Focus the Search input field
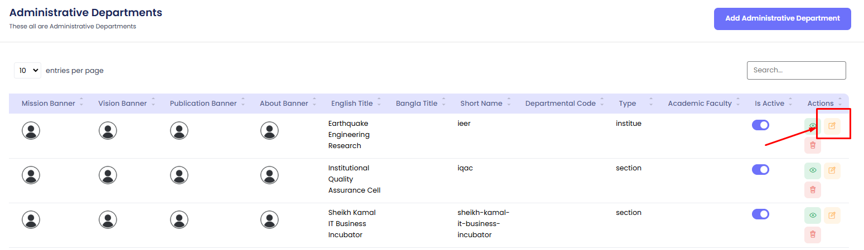 (x=796, y=70)
